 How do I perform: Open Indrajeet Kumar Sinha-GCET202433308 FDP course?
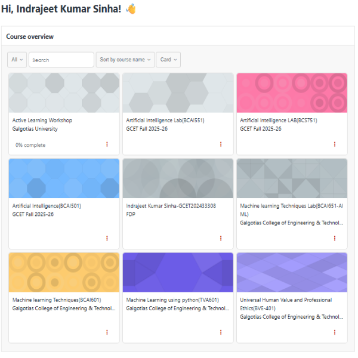[x=171, y=206]
